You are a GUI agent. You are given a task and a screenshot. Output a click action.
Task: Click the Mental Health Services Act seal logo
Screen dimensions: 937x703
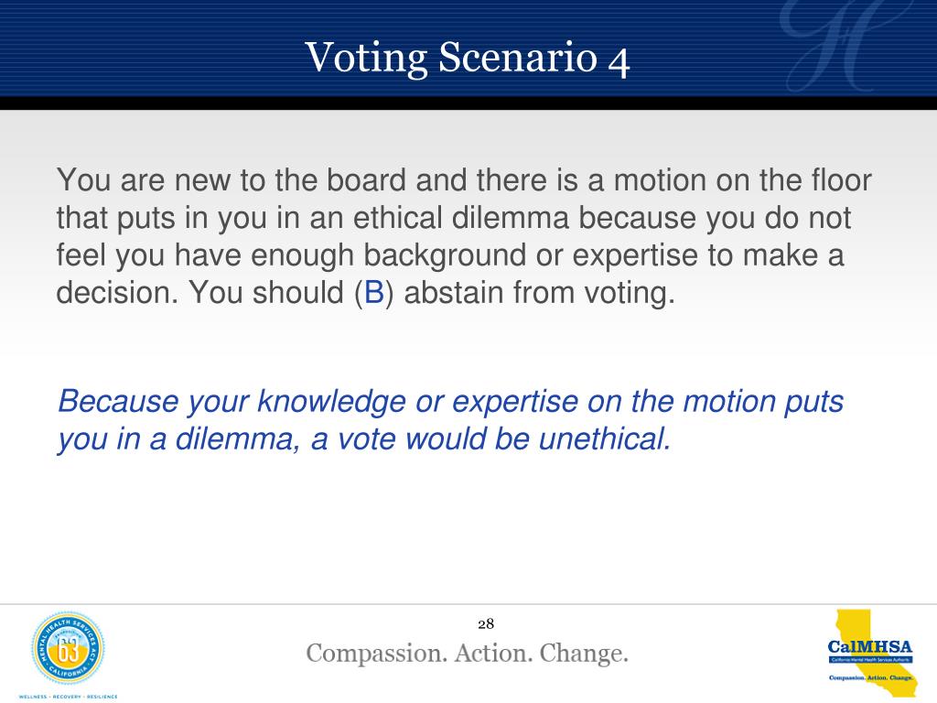click(x=68, y=648)
